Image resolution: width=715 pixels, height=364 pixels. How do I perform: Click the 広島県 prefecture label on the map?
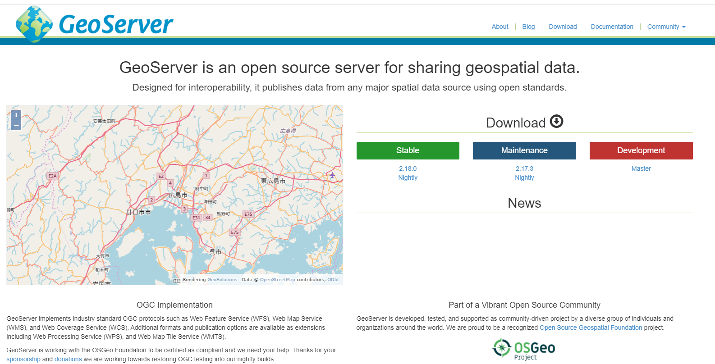click(x=288, y=131)
